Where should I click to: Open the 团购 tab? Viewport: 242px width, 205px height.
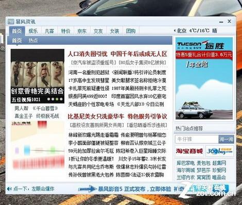(131, 31)
